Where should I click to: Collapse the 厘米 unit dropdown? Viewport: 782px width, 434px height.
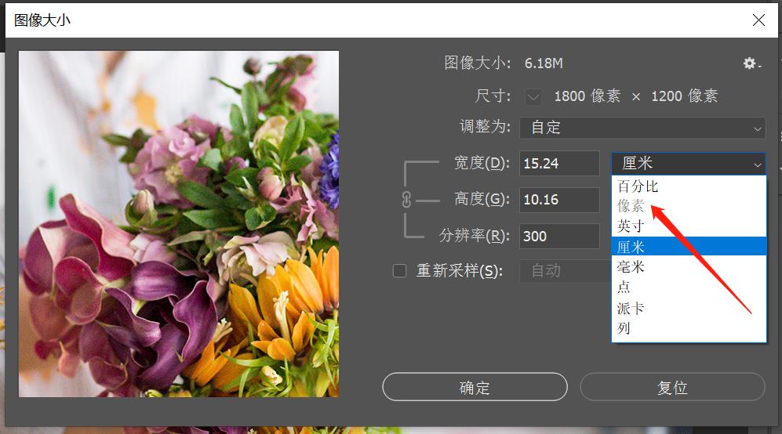(688, 164)
